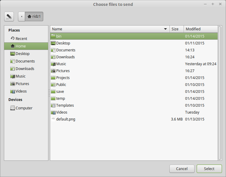This screenshot has height=177, width=226.
Task: Click the Pictures folder icon in file list
Action: tap(53, 71)
